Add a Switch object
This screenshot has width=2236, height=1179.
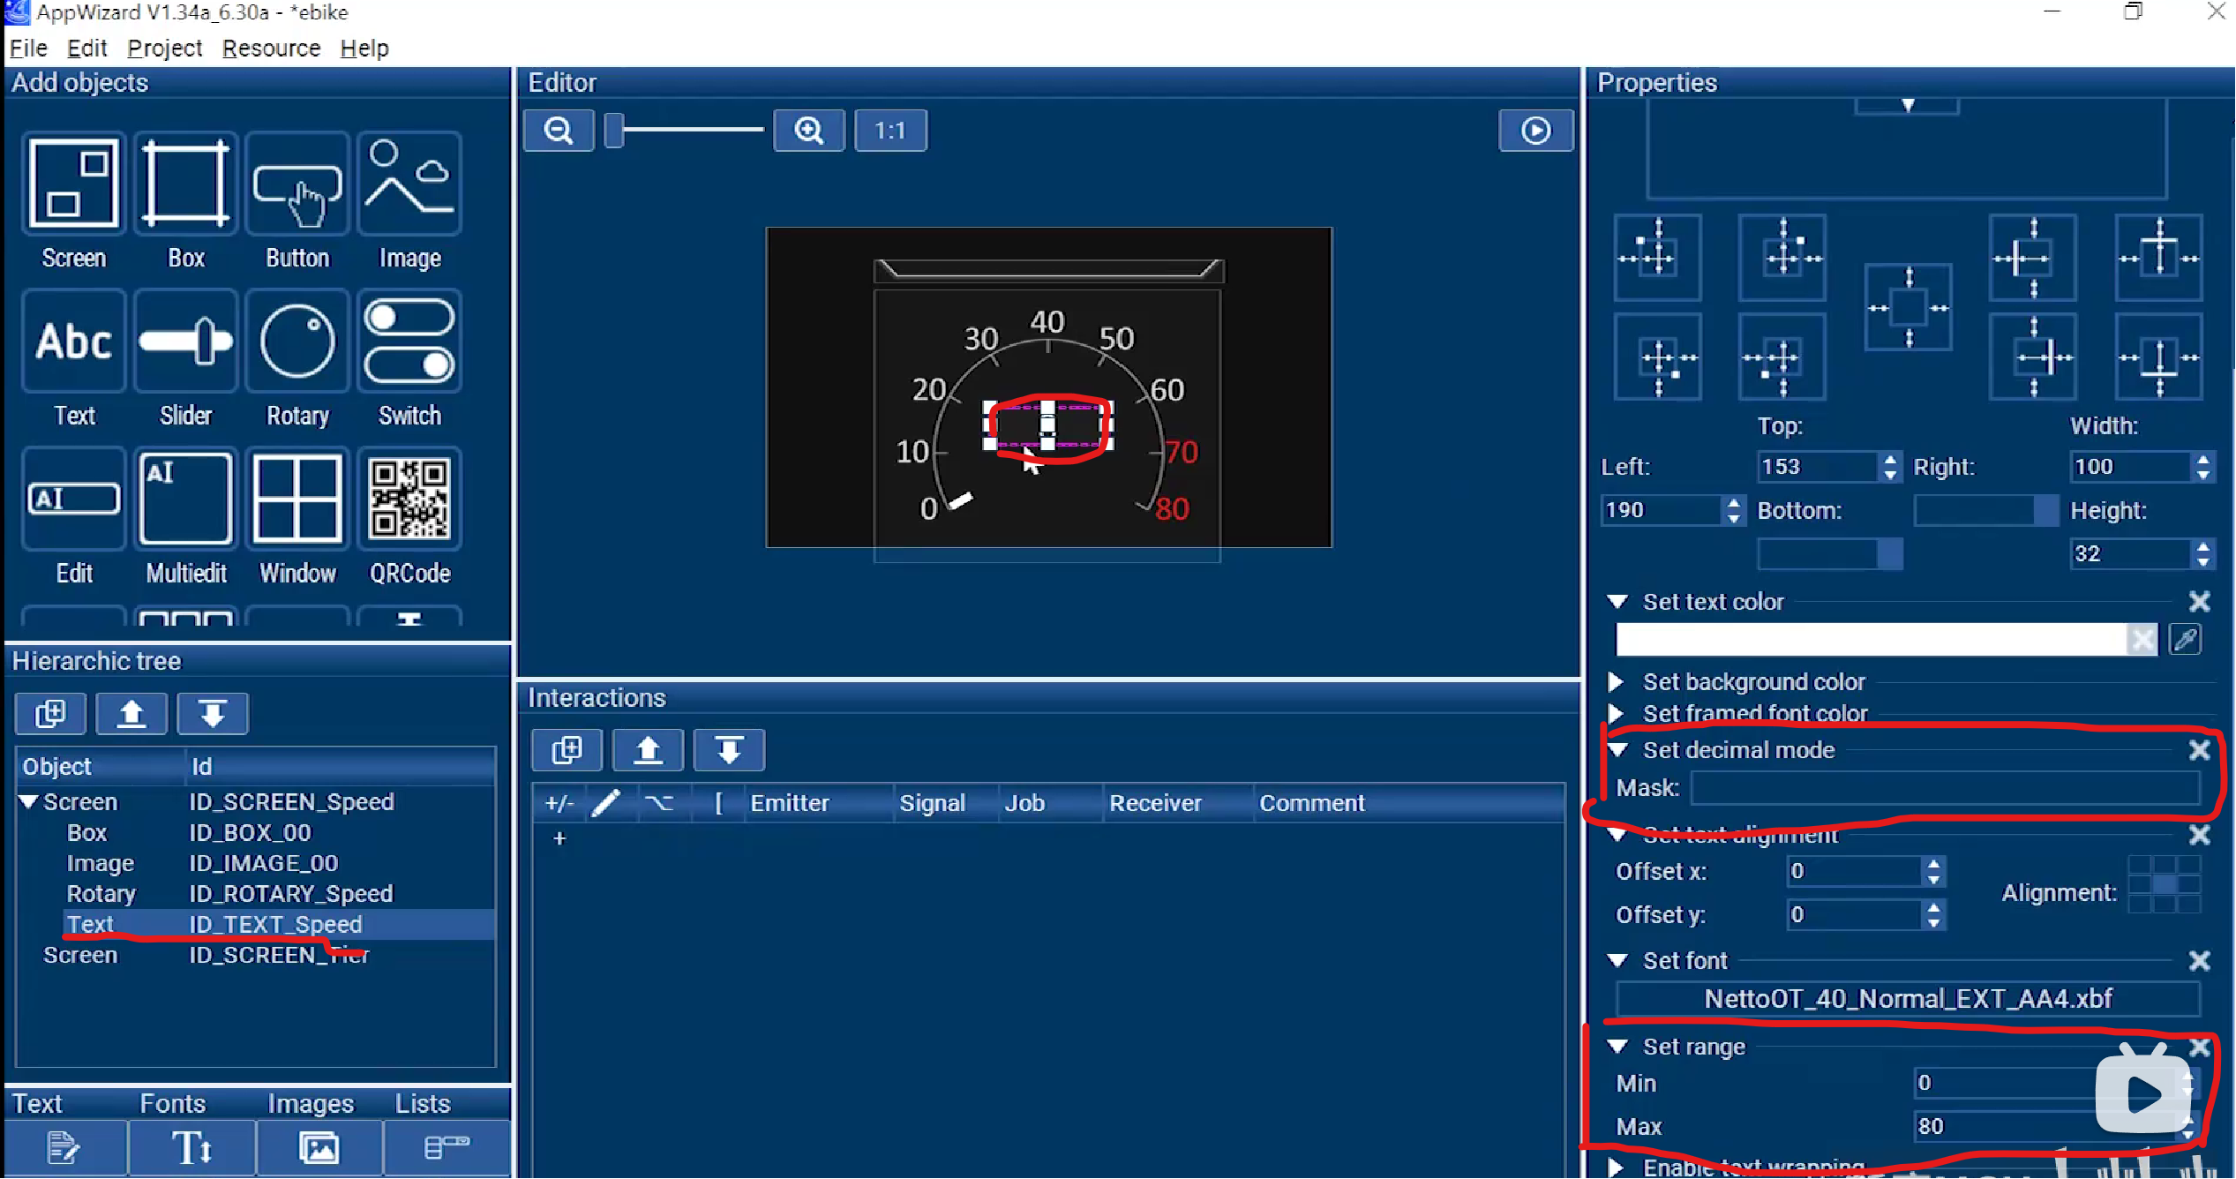[409, 341]
